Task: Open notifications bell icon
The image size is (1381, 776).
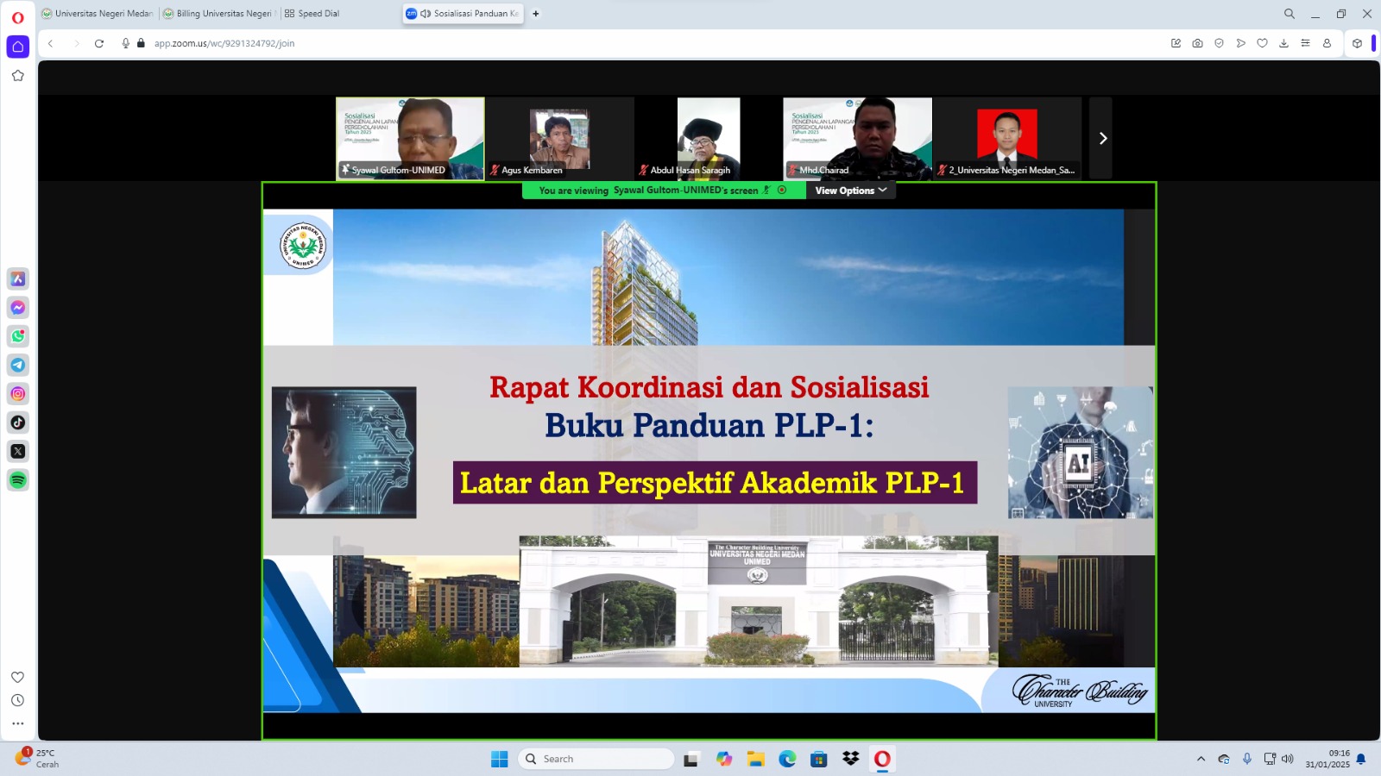Action: [x=1361, y=759]
